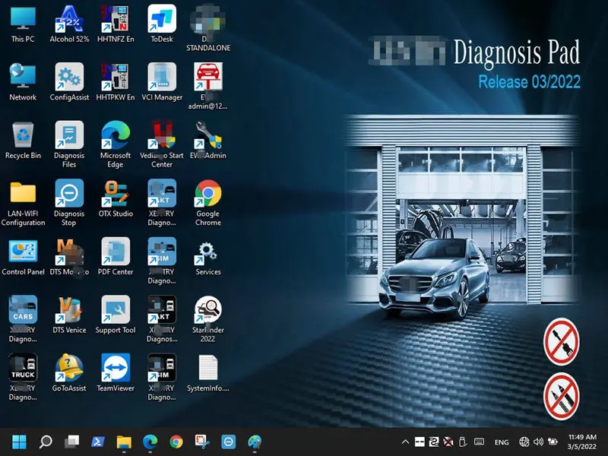
Task: Open the taskbar clock and date
Action: (583, 442)
